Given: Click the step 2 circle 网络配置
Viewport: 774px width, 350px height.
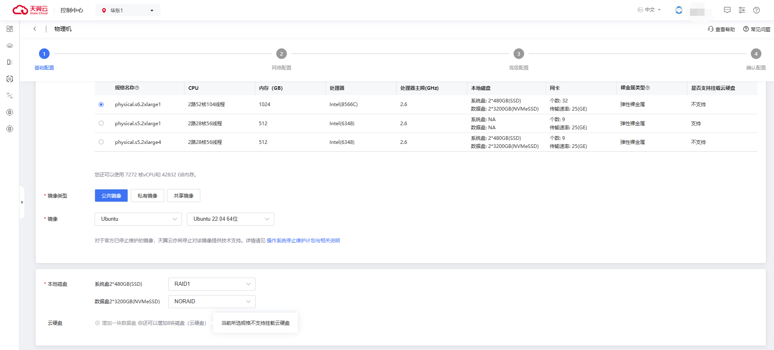Looking at the screenshot, I should click(282, 54).
